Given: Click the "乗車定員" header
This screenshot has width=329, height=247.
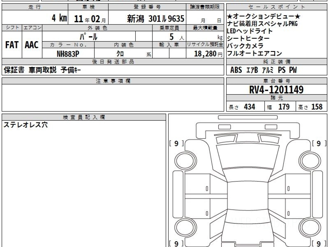Looking at the screenshot, I should (169, 28).
